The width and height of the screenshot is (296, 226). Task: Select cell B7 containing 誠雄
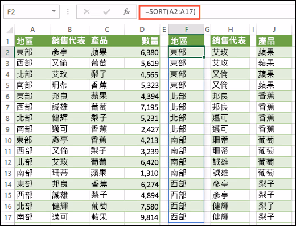[x=69, y=107]
